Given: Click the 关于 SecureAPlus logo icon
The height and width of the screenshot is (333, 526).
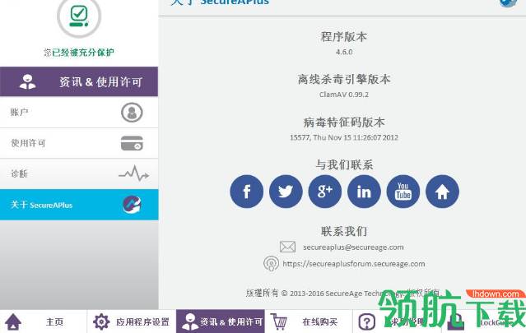Looking at the screenshot, I should [132, 205].
